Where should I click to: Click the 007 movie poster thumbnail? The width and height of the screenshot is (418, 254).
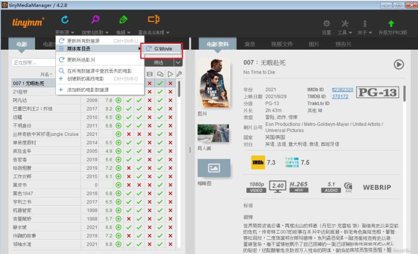point(215,84)
